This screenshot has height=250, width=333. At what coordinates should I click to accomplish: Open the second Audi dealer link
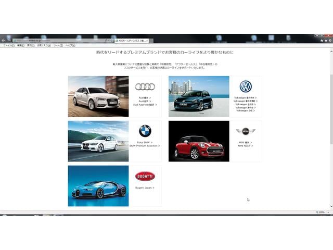[145, 101]
